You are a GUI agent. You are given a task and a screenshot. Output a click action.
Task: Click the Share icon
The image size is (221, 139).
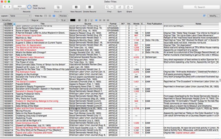tap(128, 7)
